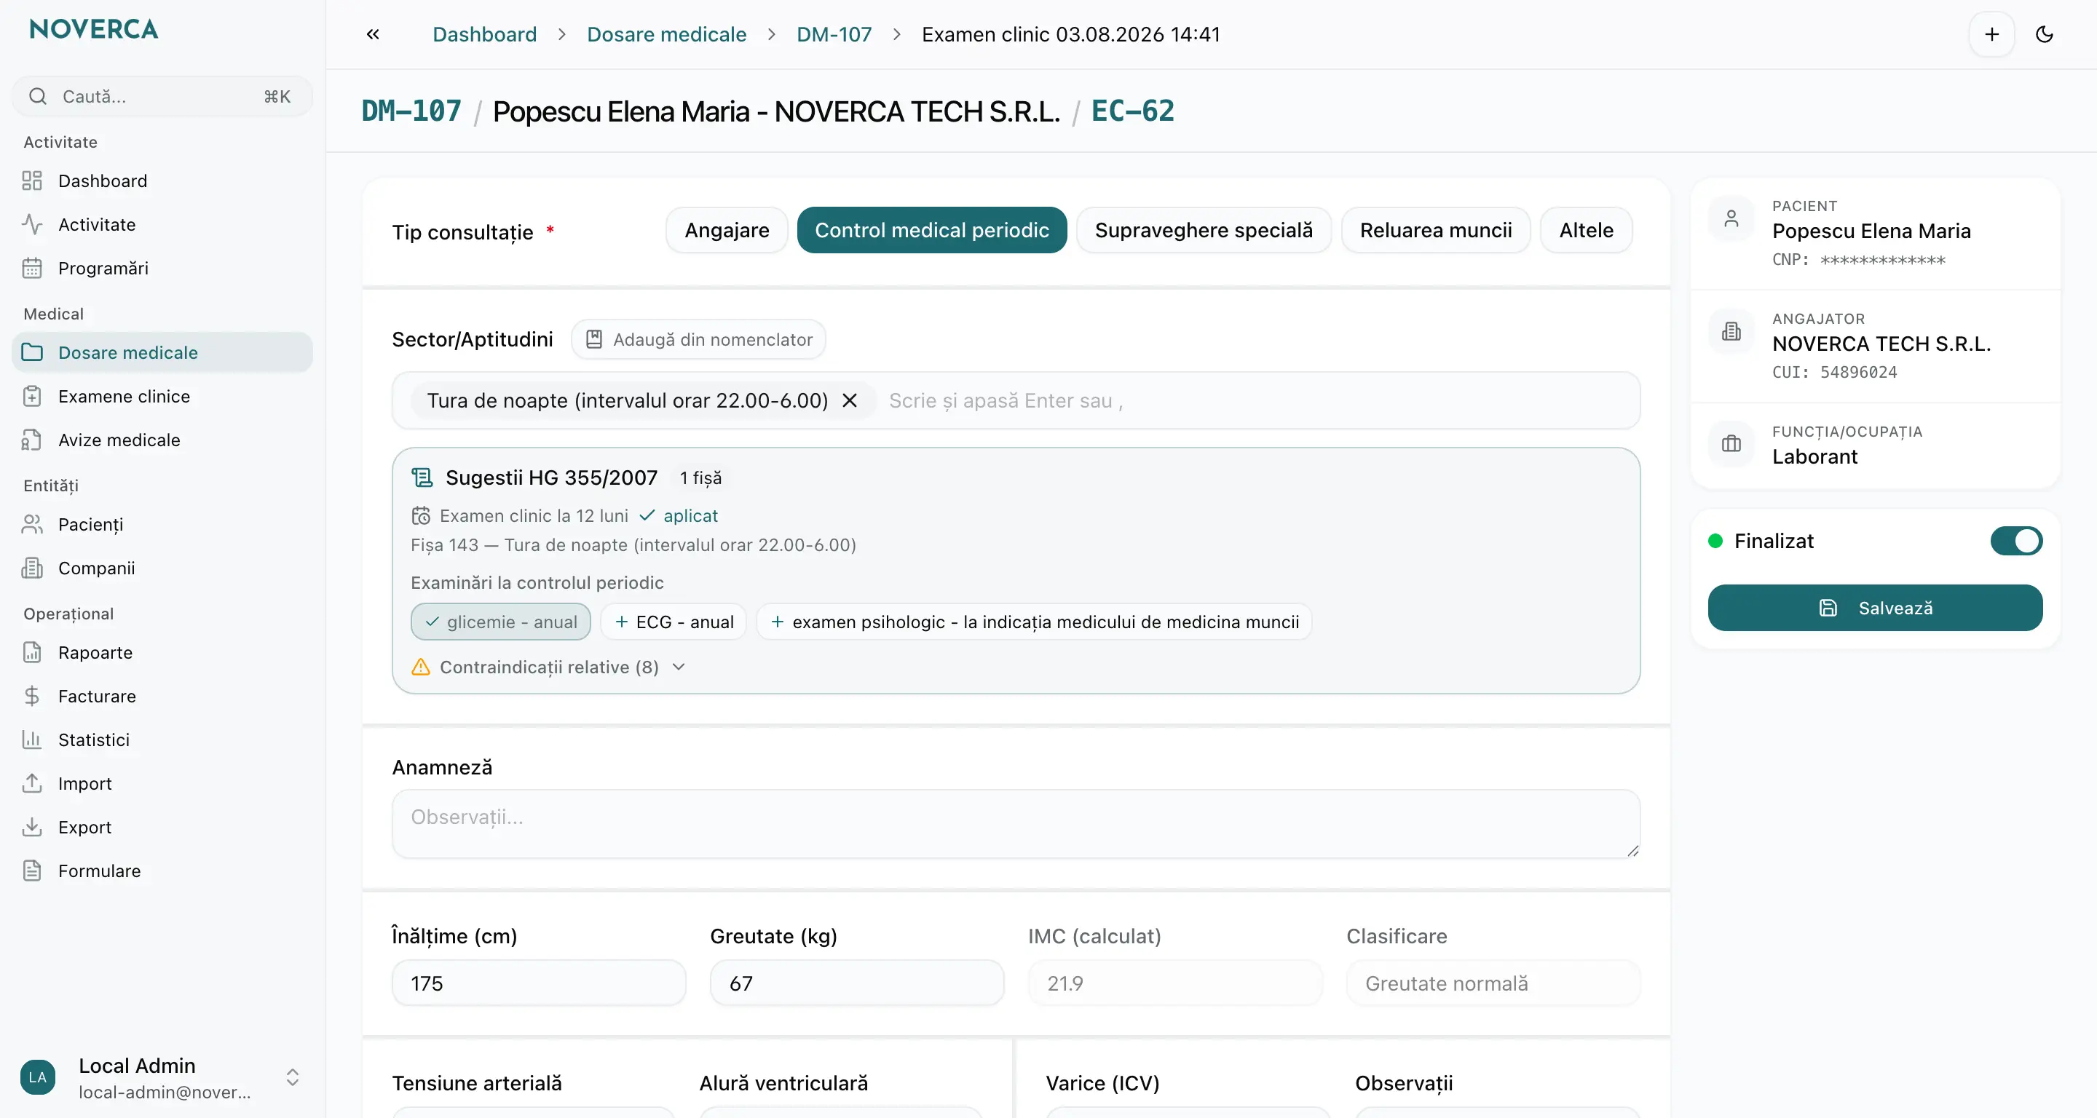
Task: Click 'Fișa 143 — Tura de noapte' text
Action: (633, 545)
